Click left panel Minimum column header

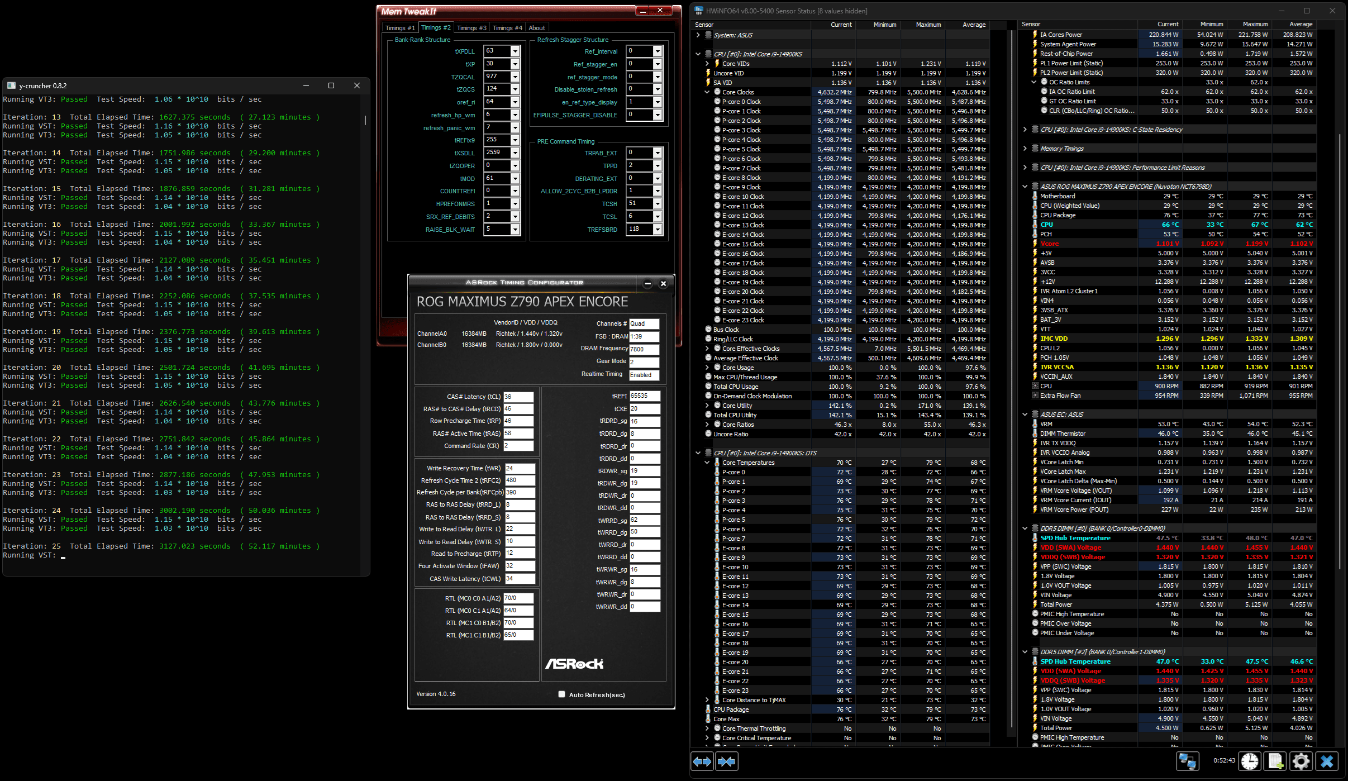pos(878,25)
